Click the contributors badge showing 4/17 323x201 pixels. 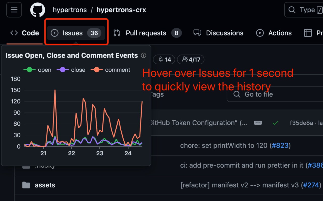click(x=191, y=60)
